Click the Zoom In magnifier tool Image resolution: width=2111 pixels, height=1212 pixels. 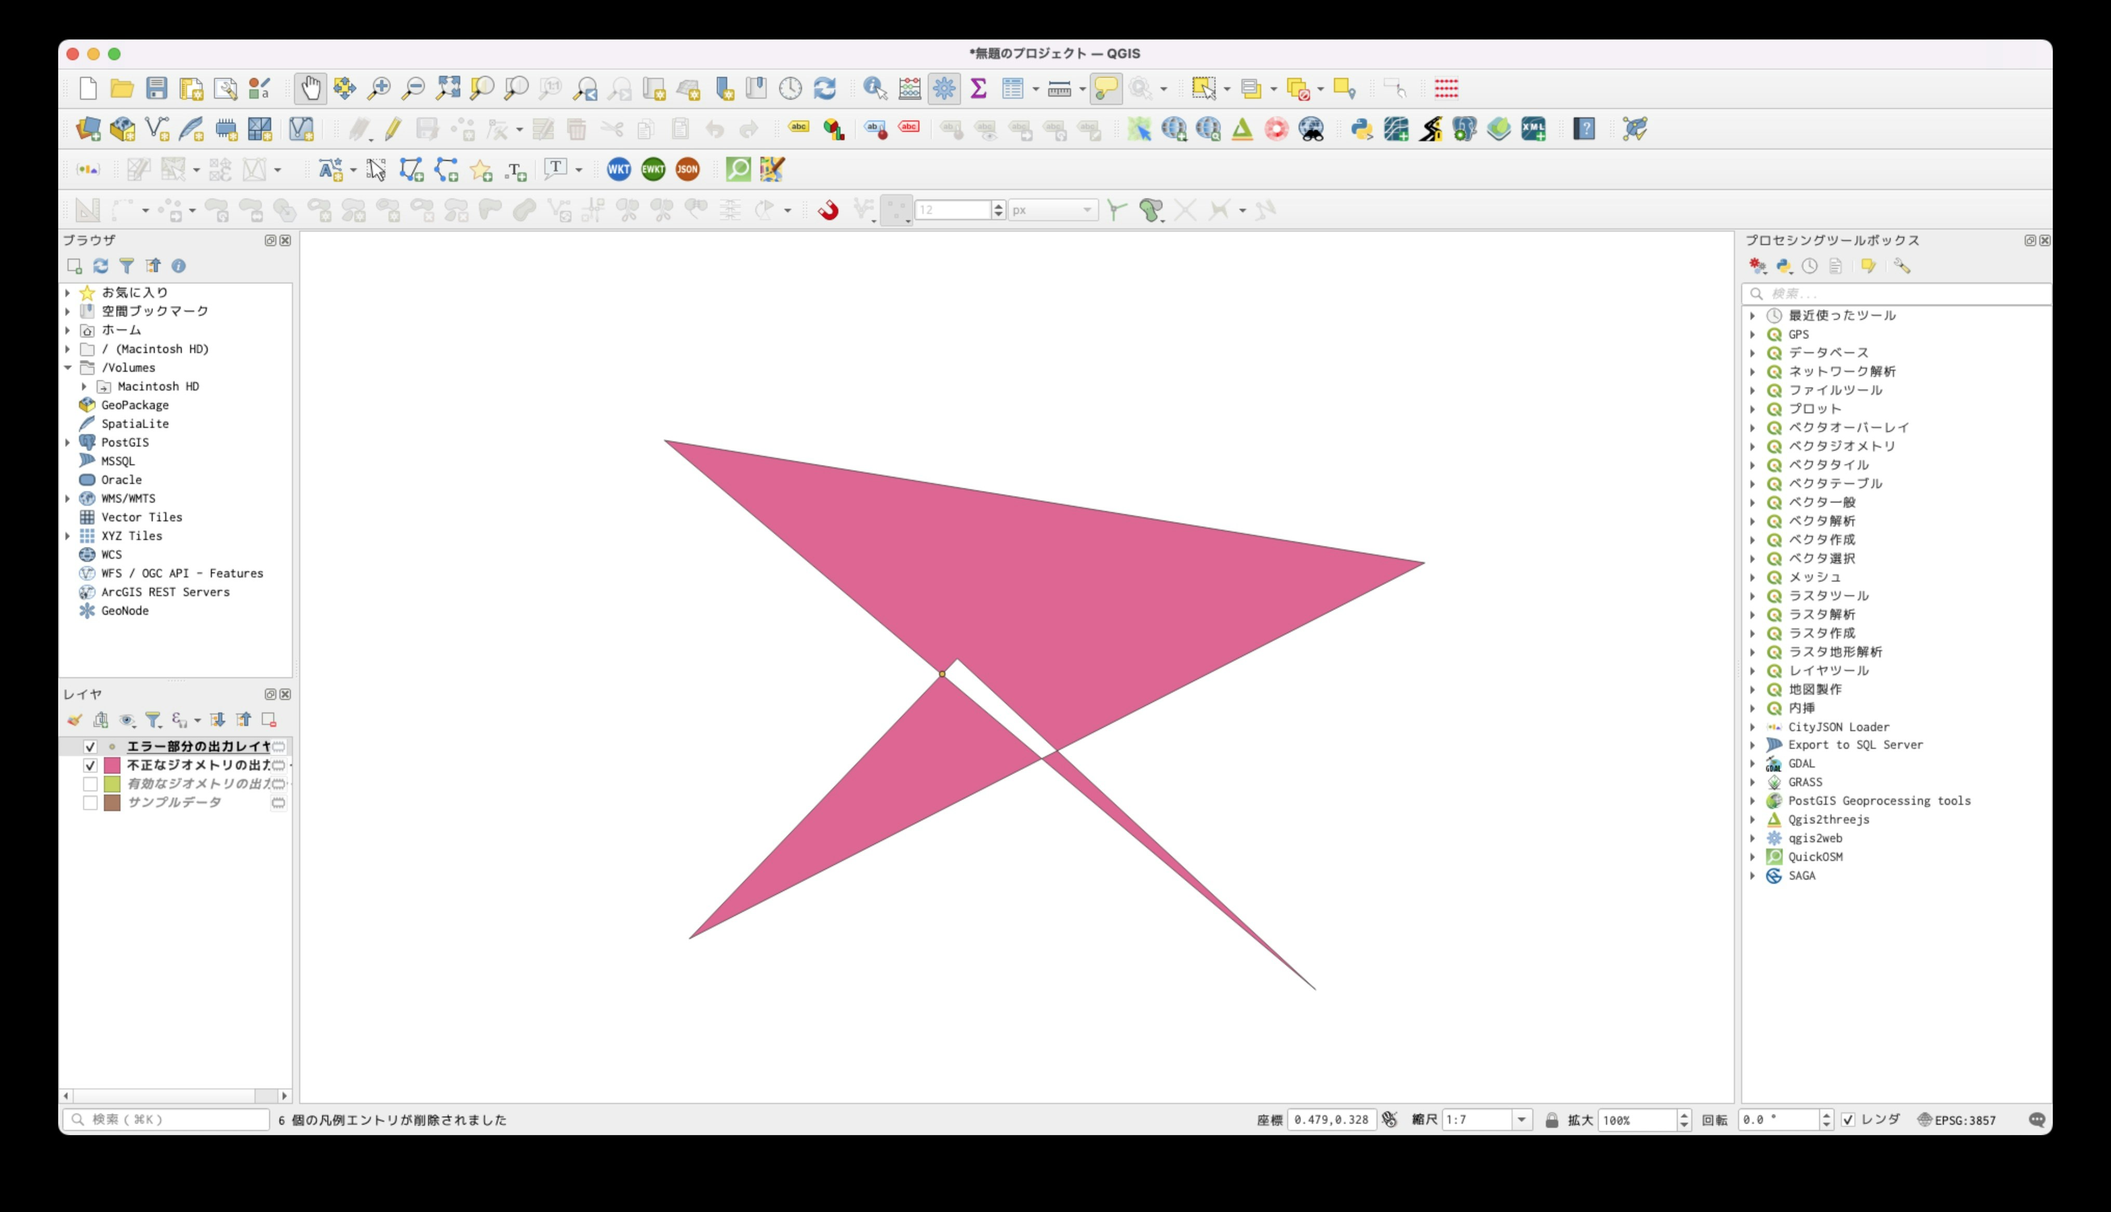click(379, 88)
